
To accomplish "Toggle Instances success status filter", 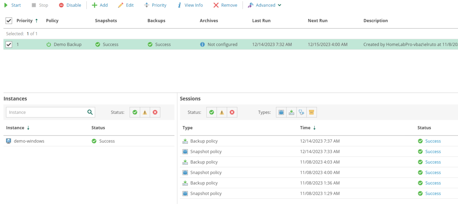I will coord(135,112).
